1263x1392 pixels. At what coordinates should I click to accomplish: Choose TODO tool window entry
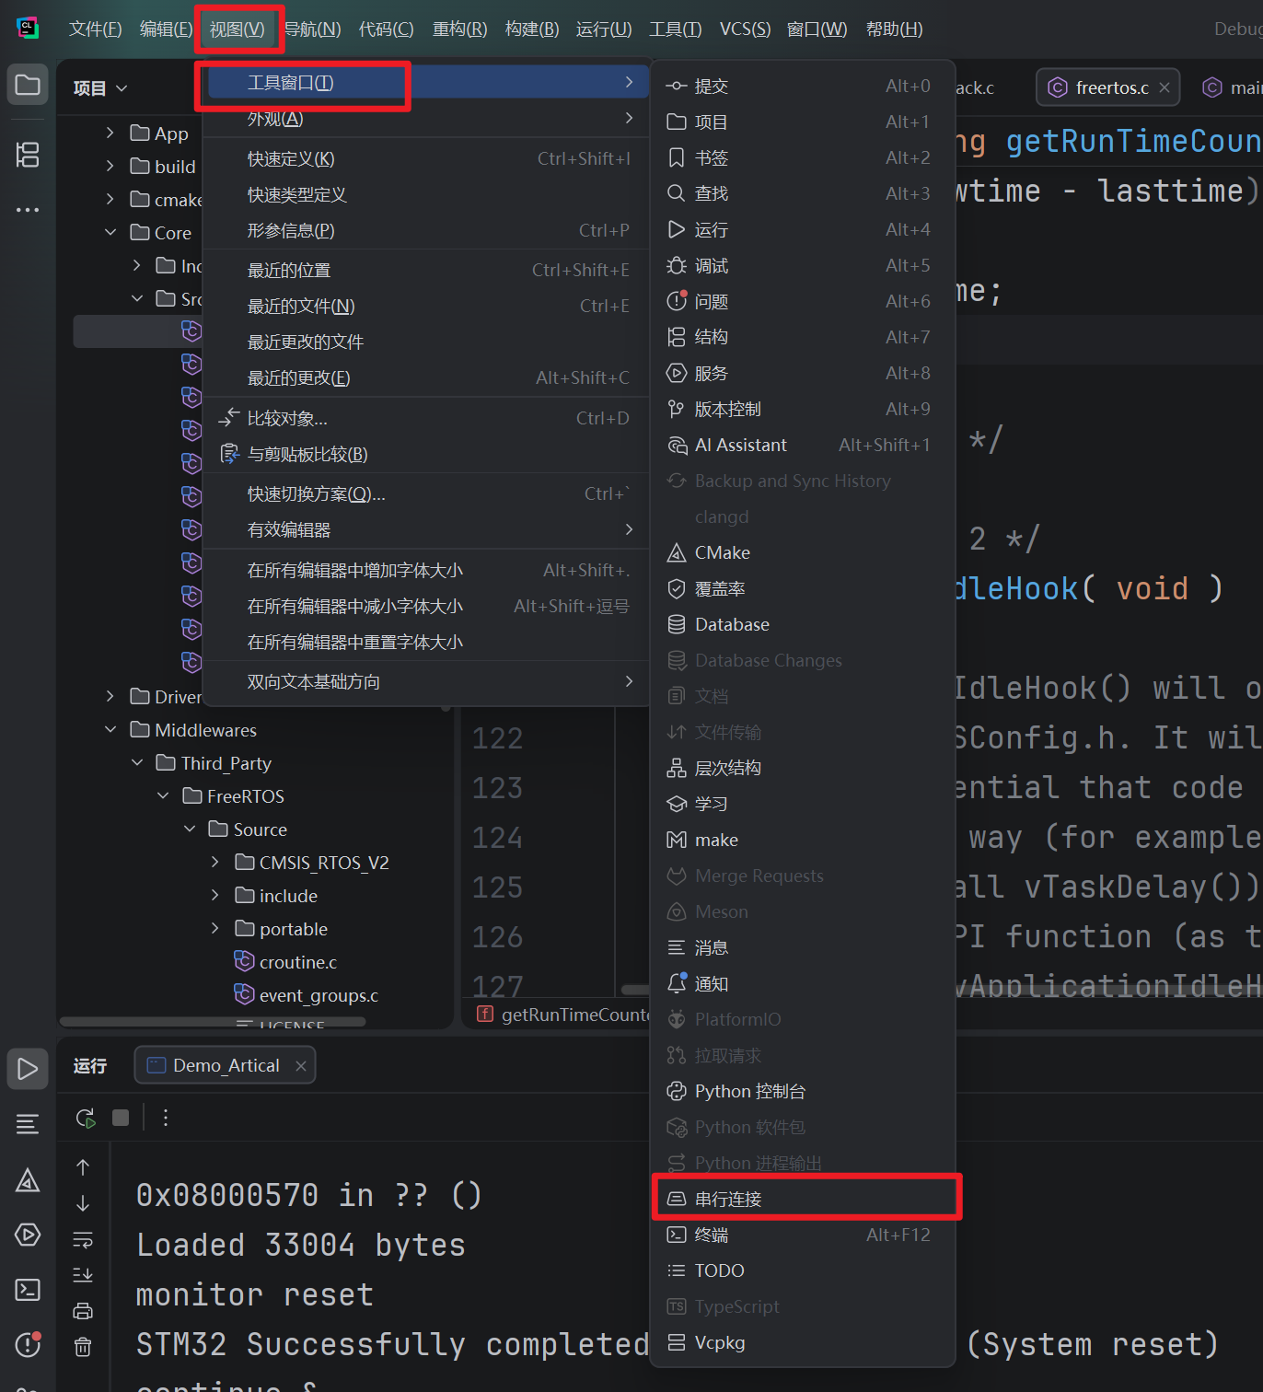coord(802,1270)
